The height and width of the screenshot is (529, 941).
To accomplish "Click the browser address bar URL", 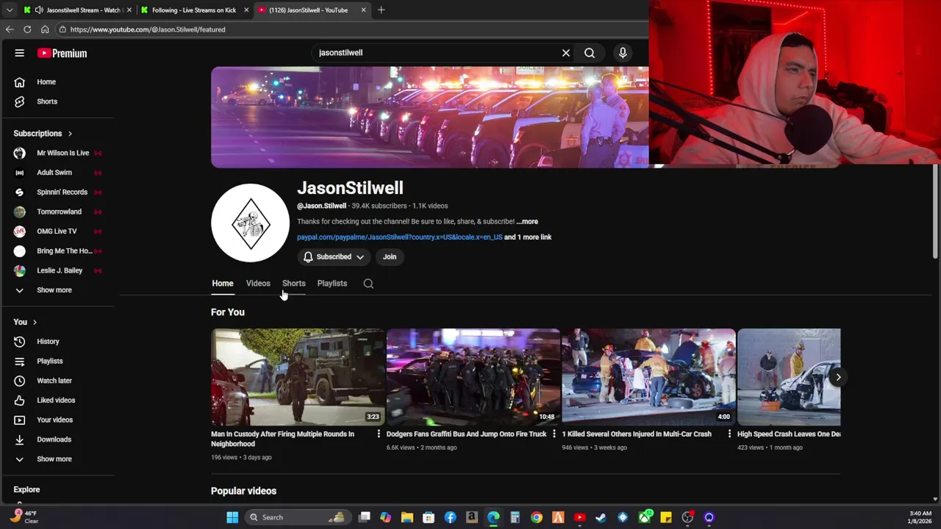I will (148, 29).
